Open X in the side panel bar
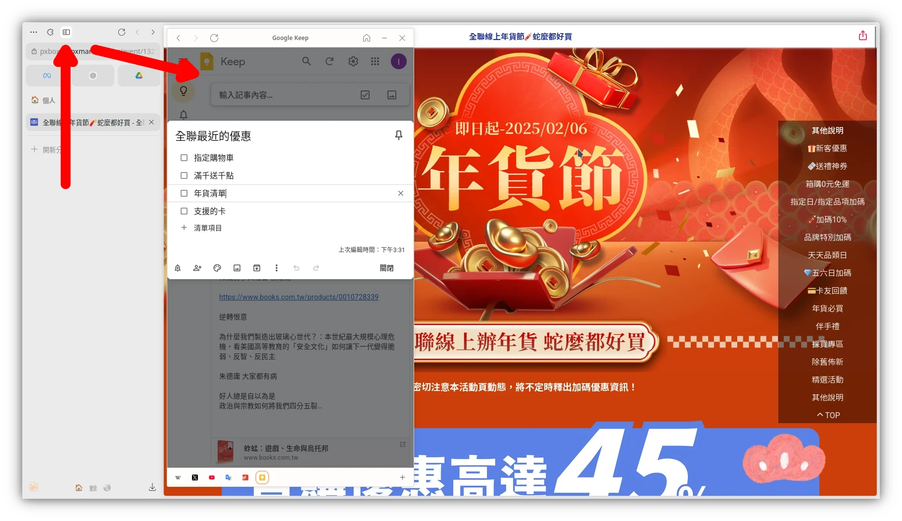This screenshot has height=521, width=902. (195, 478)
